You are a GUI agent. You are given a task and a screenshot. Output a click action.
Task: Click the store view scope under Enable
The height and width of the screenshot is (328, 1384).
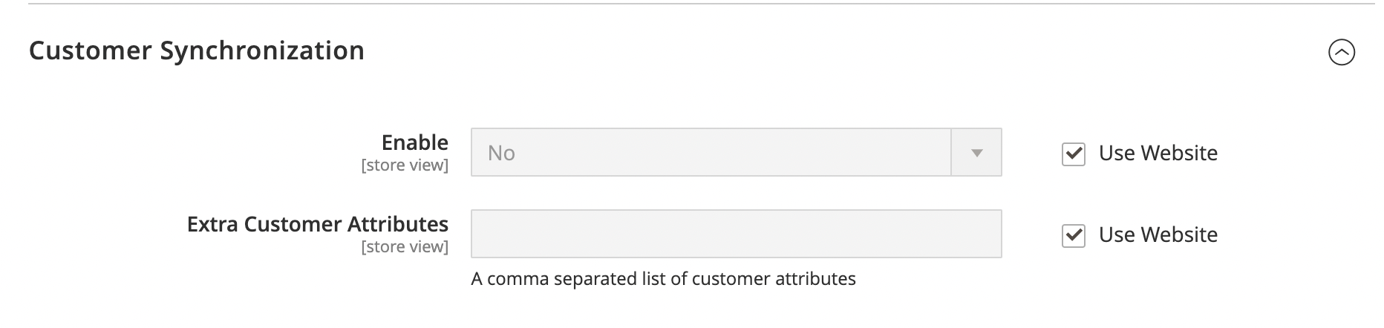coord(405,165)
